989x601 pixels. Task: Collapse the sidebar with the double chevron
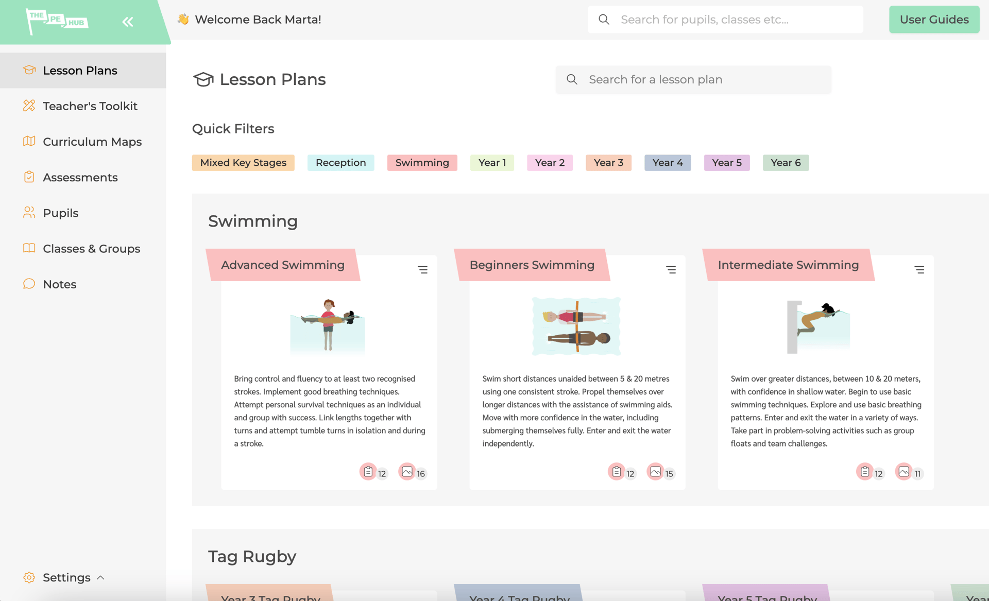[128, 21]
